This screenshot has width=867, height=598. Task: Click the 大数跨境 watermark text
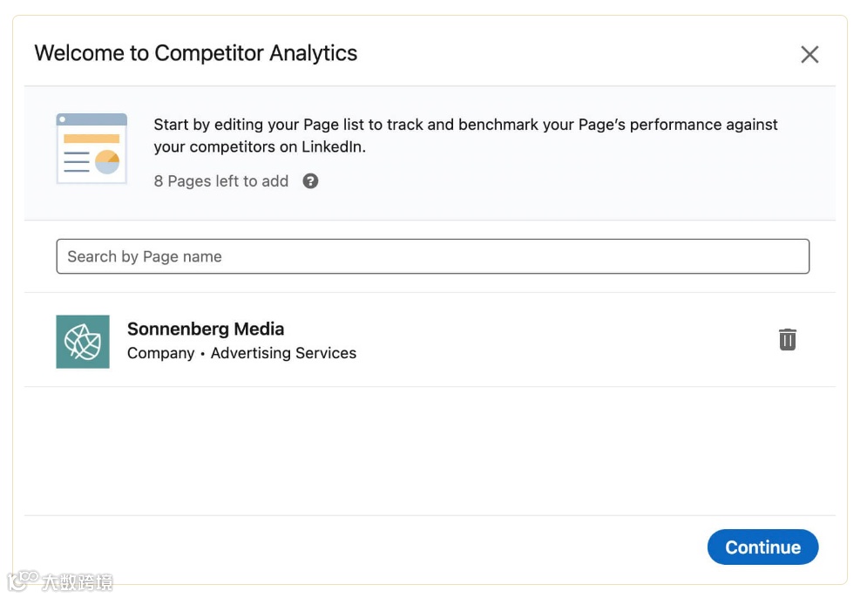click(x=77, y=581)
